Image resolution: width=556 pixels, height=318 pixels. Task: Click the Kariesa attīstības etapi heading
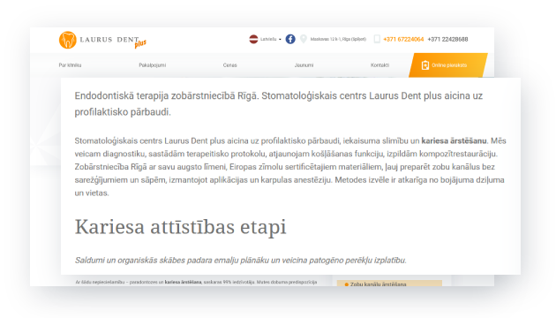coord(181,227)
